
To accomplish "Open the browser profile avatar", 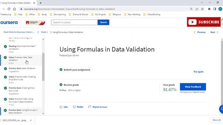I will pyautogui.click(x=220, y=9).
